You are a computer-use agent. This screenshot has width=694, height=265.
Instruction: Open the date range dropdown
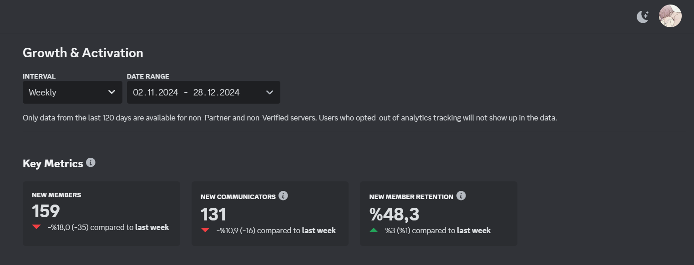point(203,92)
